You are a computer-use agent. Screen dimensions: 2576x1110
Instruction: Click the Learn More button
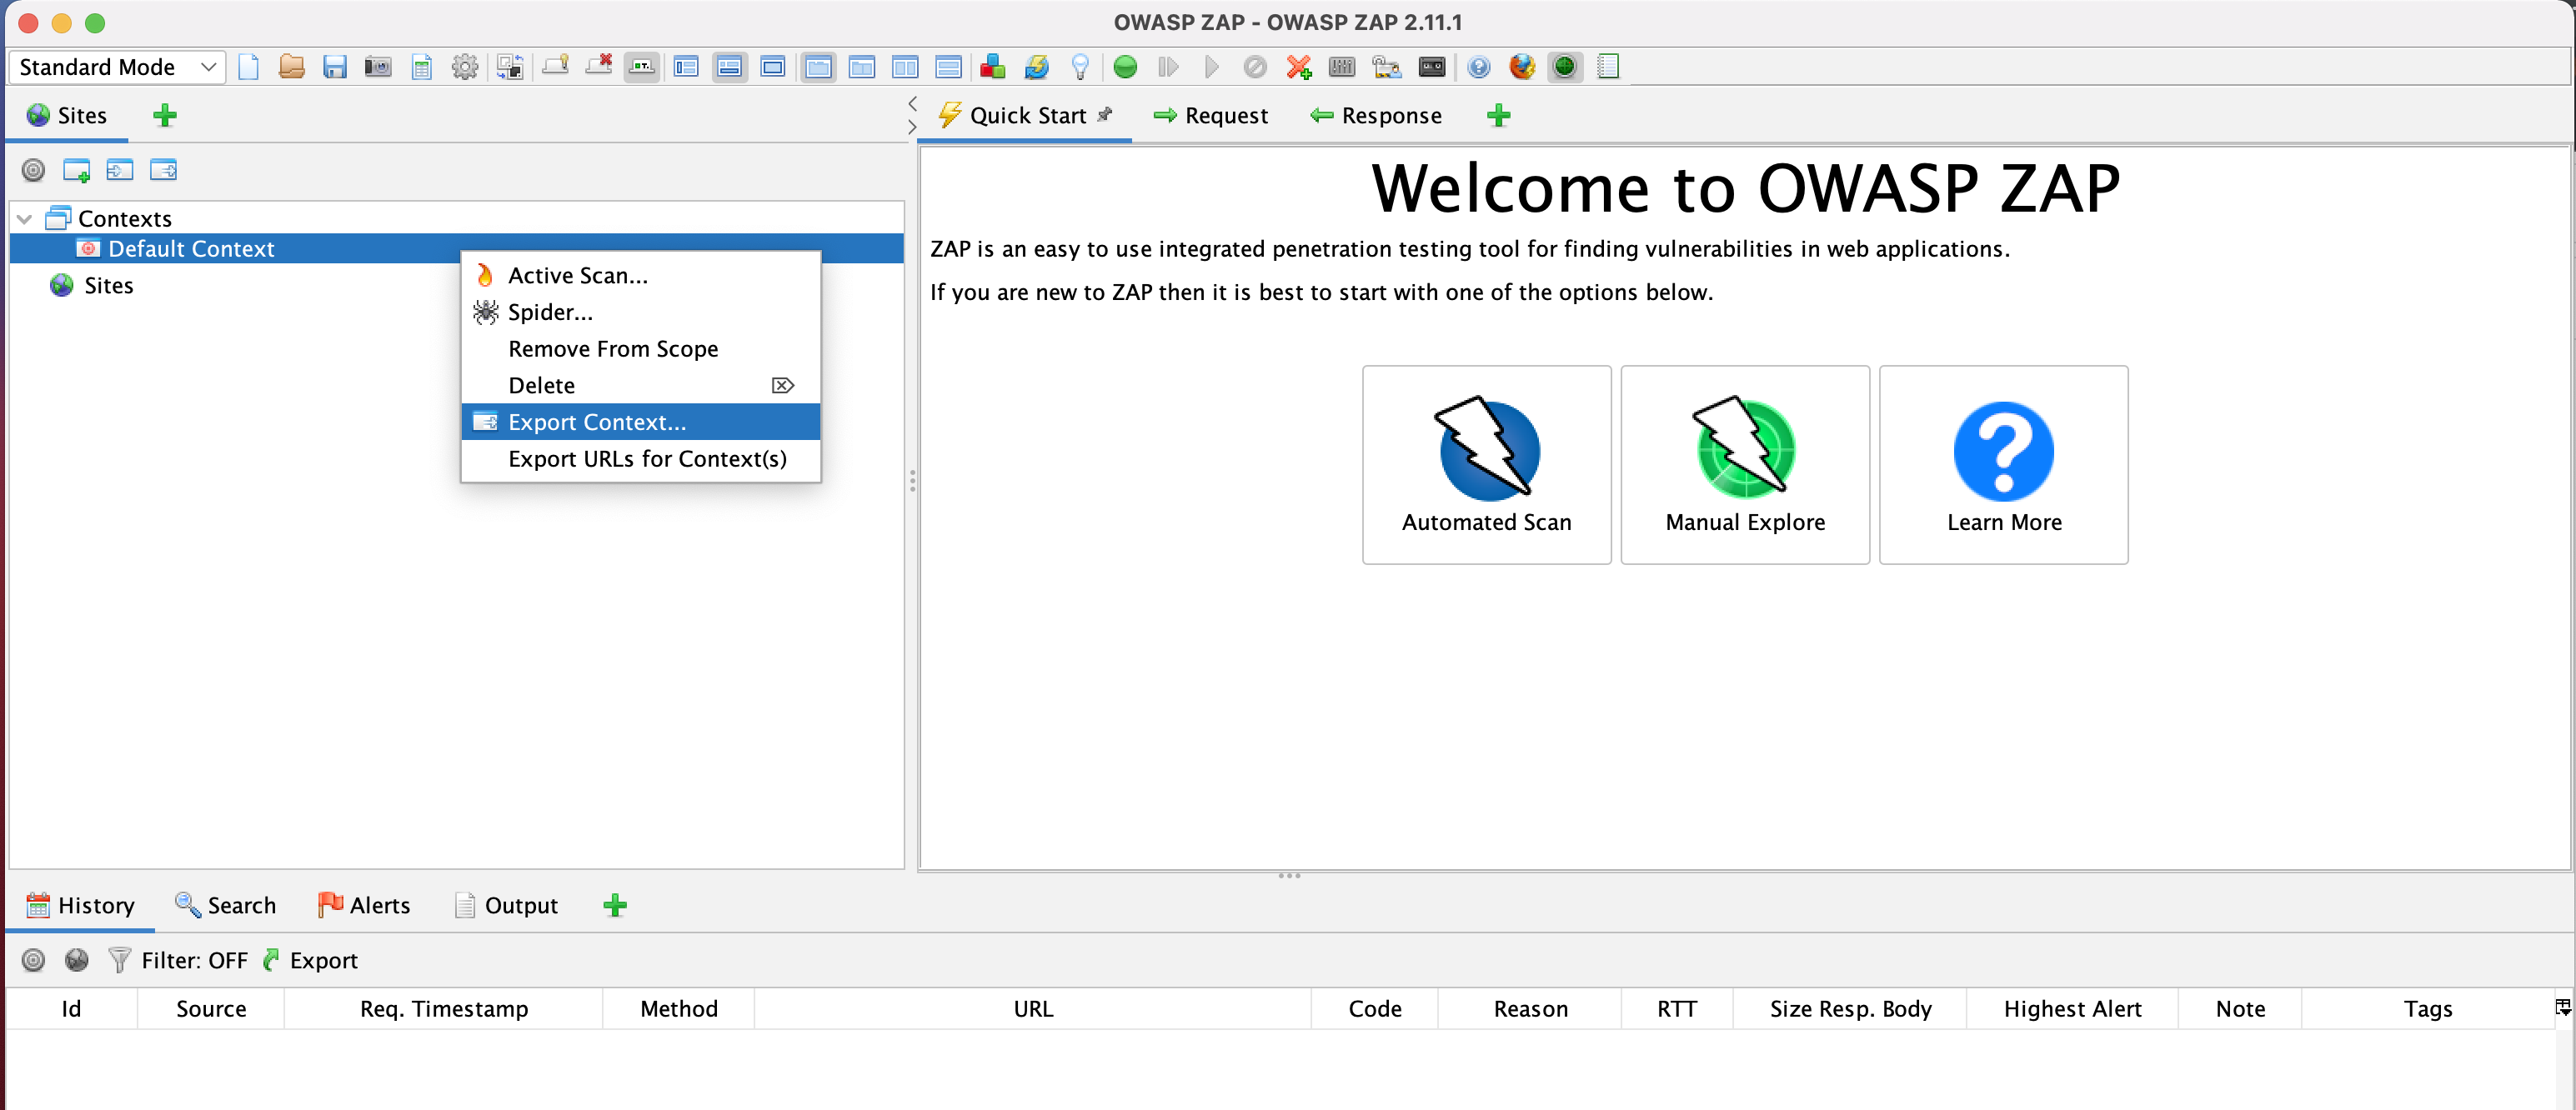pos(2004,465)
